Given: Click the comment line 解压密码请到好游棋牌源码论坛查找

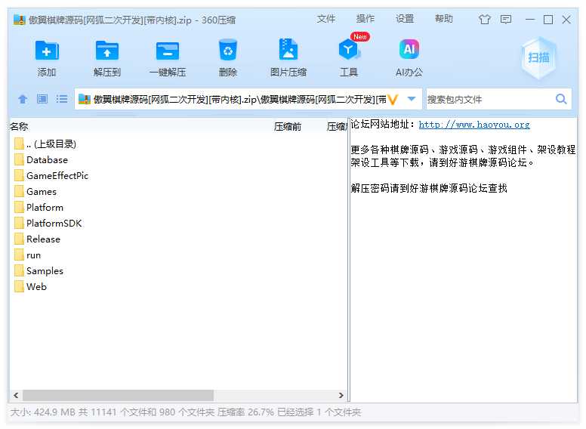Looking at the screenshot, I should [x=429, y=188].
